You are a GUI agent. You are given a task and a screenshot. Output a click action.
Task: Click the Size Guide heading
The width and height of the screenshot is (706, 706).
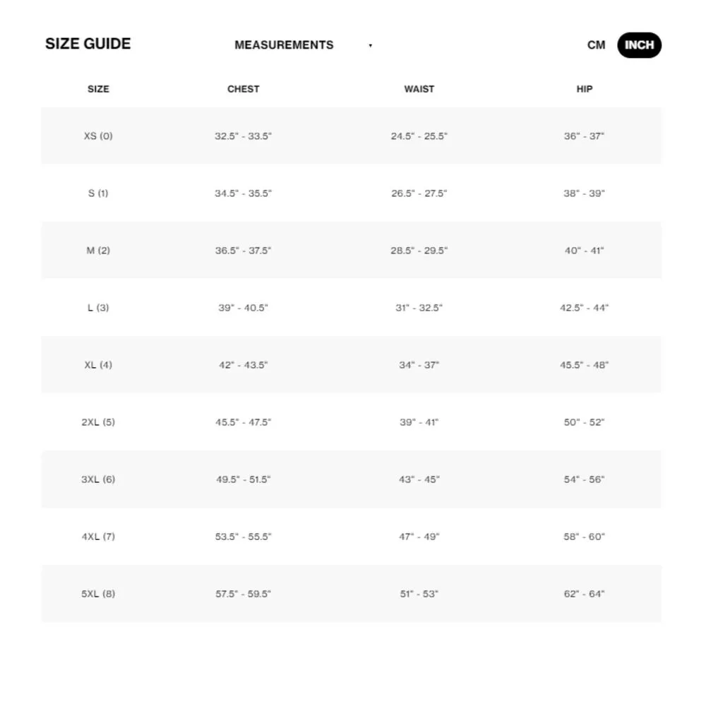(88, 44)
